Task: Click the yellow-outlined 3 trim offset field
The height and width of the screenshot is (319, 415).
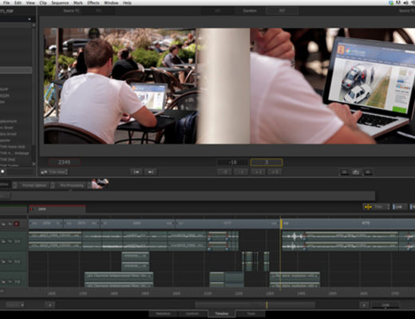Action: [x=267, y=162]
